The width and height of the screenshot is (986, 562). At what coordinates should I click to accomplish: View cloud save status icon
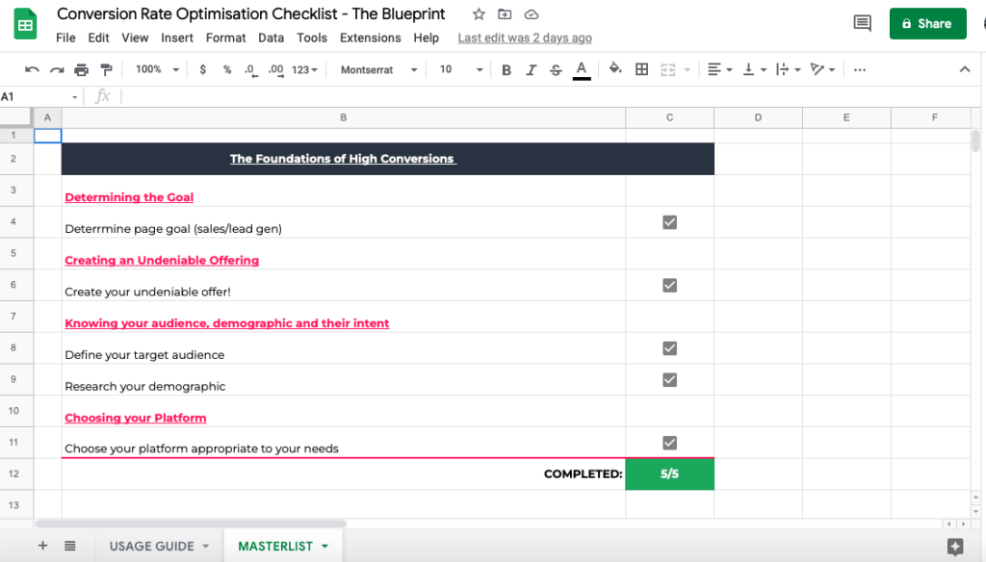[x=532, y=13]
